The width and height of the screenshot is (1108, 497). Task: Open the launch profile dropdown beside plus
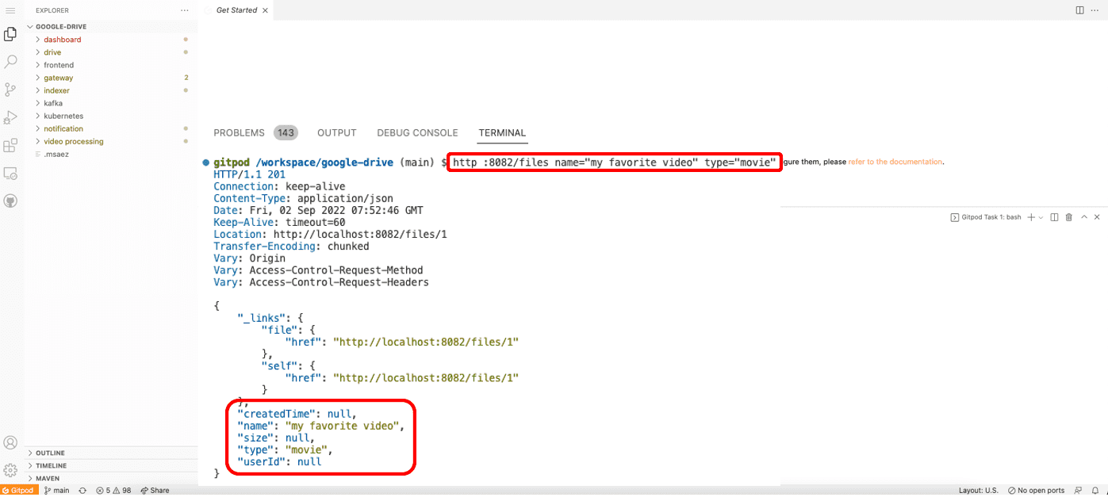[x=1041, y=217]
